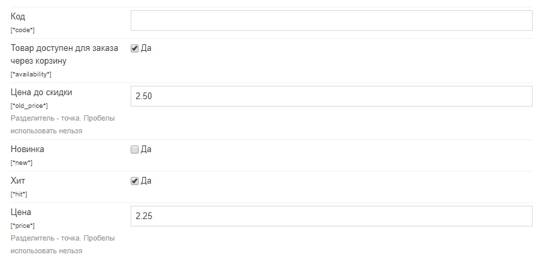This screenshot has width=544, height=264.
Task: Uncheck the Хит checkbox
Action: tap(135, 181)
